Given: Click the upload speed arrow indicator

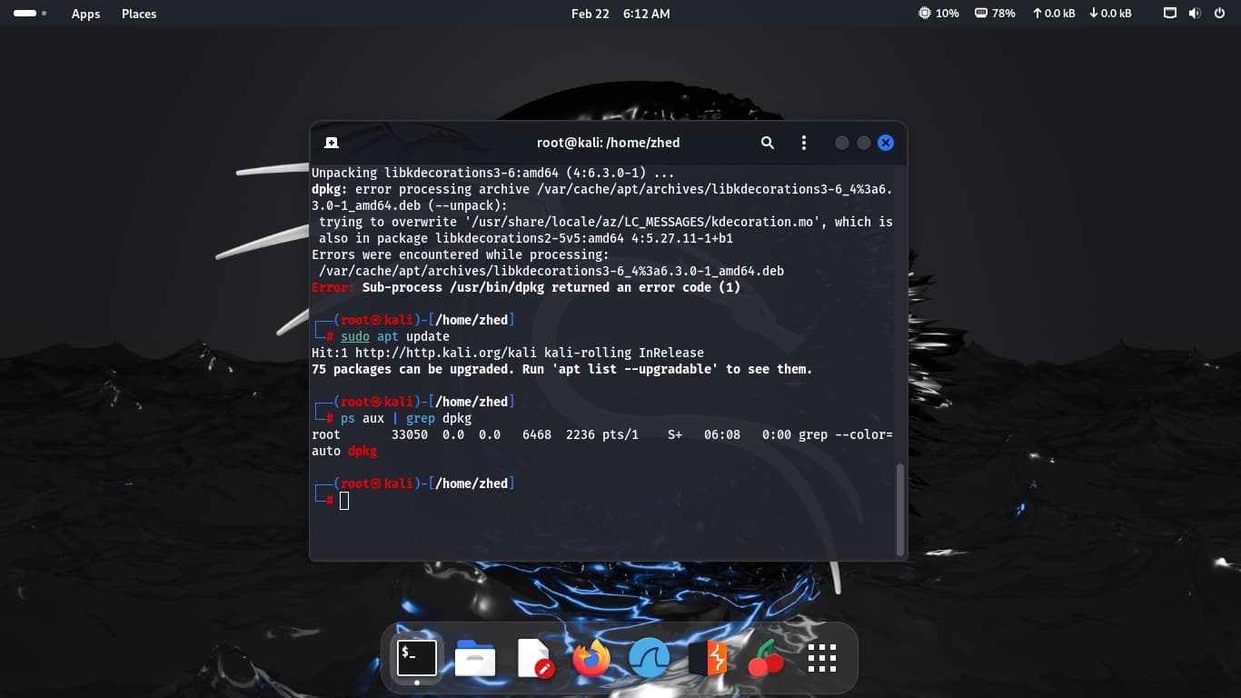Looking at the screenshot, I should [1054, 14].
